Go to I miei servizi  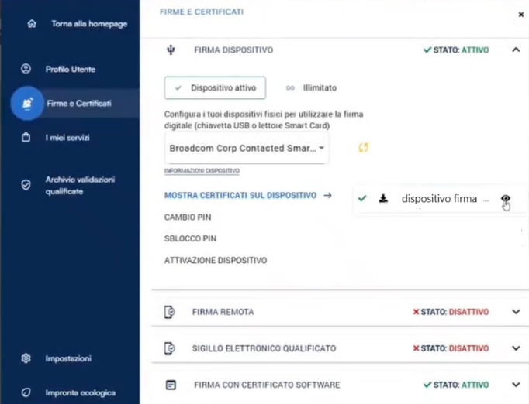click(67, 138)
